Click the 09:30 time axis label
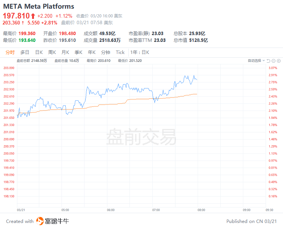The height and width of the screenshot is (229, 283). 269,210
